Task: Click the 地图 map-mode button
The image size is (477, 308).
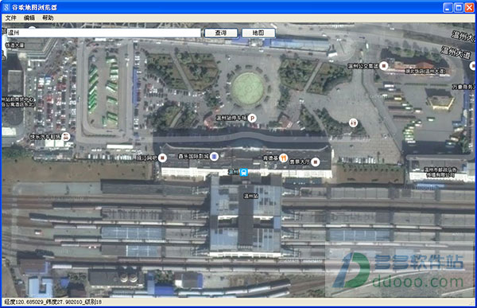Action: click(258, 33)
